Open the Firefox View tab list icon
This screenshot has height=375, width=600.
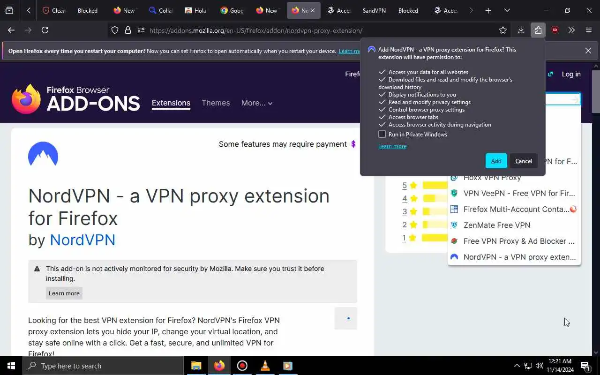(9, 10)
